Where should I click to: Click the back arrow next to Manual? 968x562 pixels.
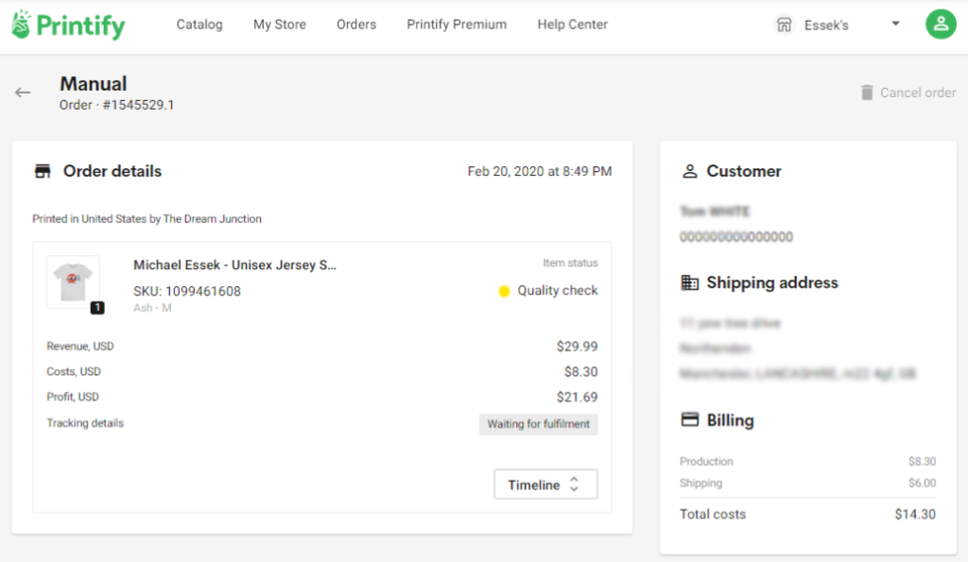tap(22, 92)
